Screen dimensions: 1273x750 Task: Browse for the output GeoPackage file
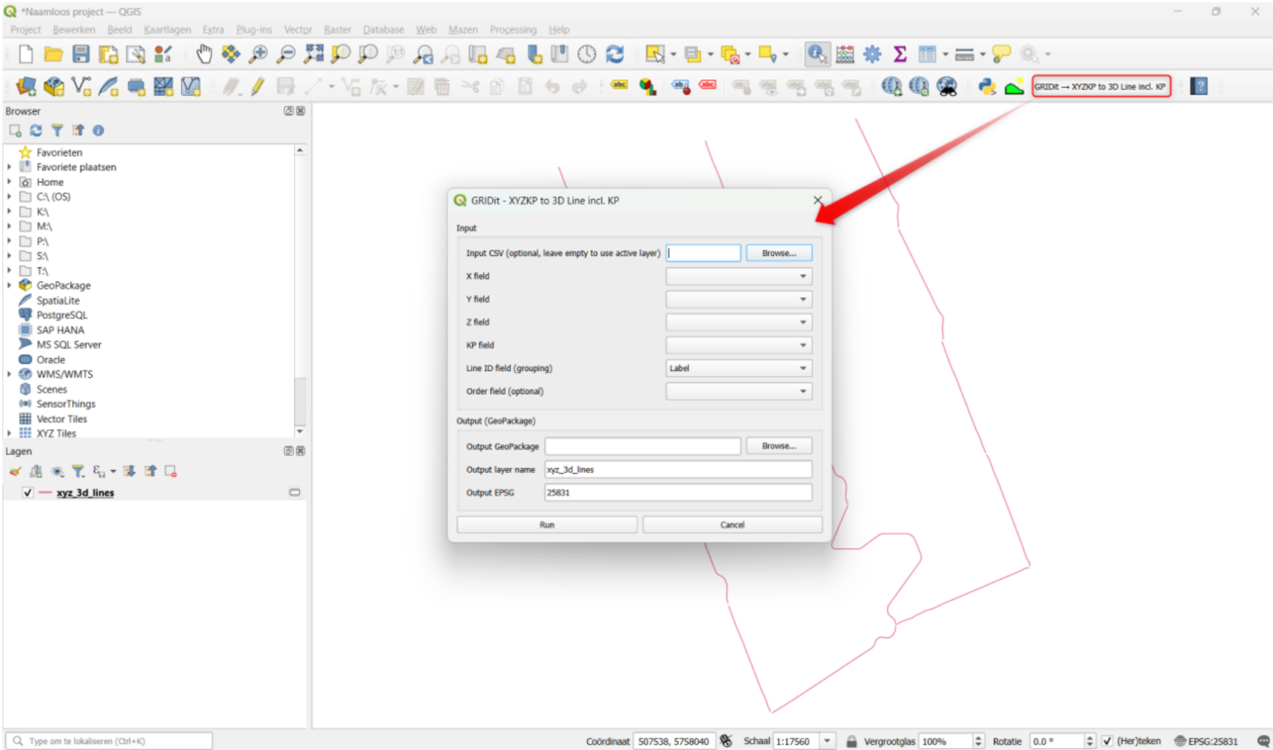coord(779,446)
